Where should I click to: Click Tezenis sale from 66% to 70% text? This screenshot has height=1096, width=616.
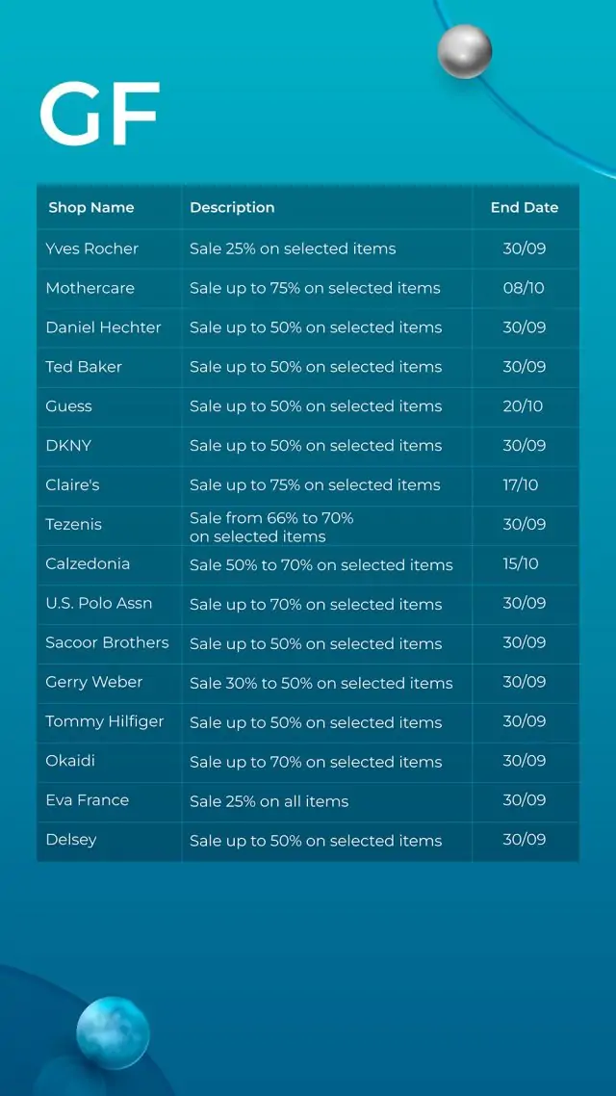pos(271,527)
